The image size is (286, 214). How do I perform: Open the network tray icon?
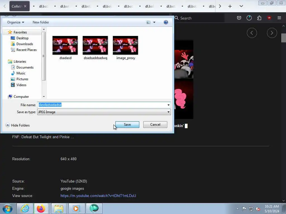pyautogui.click(x=251, y=209)
